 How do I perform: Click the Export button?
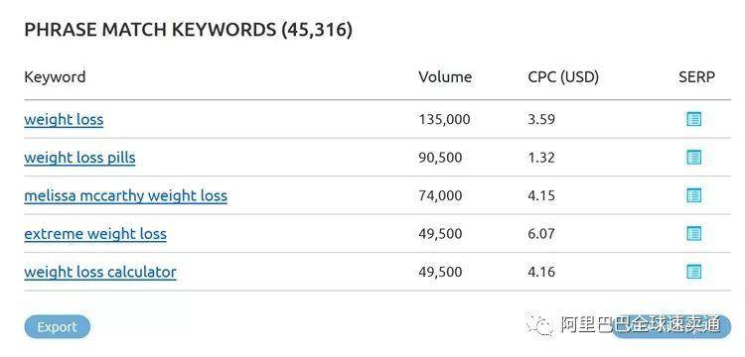tap(57, 327)
